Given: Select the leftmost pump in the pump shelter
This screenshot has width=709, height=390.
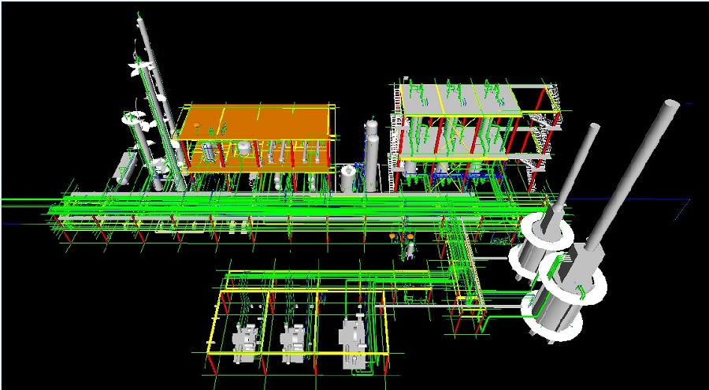Looking at the screenshot, I should pyautogui.click(x=245, y=342).
